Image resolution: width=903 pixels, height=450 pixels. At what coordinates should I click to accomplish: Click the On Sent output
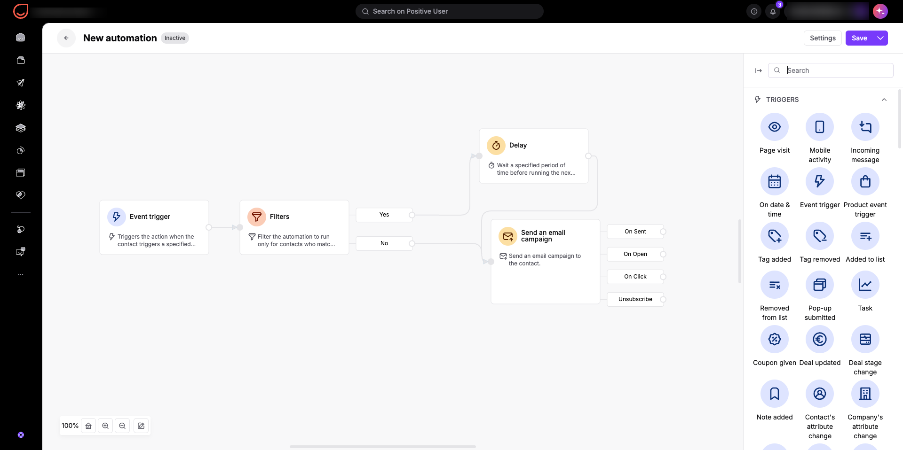(635, 232)
